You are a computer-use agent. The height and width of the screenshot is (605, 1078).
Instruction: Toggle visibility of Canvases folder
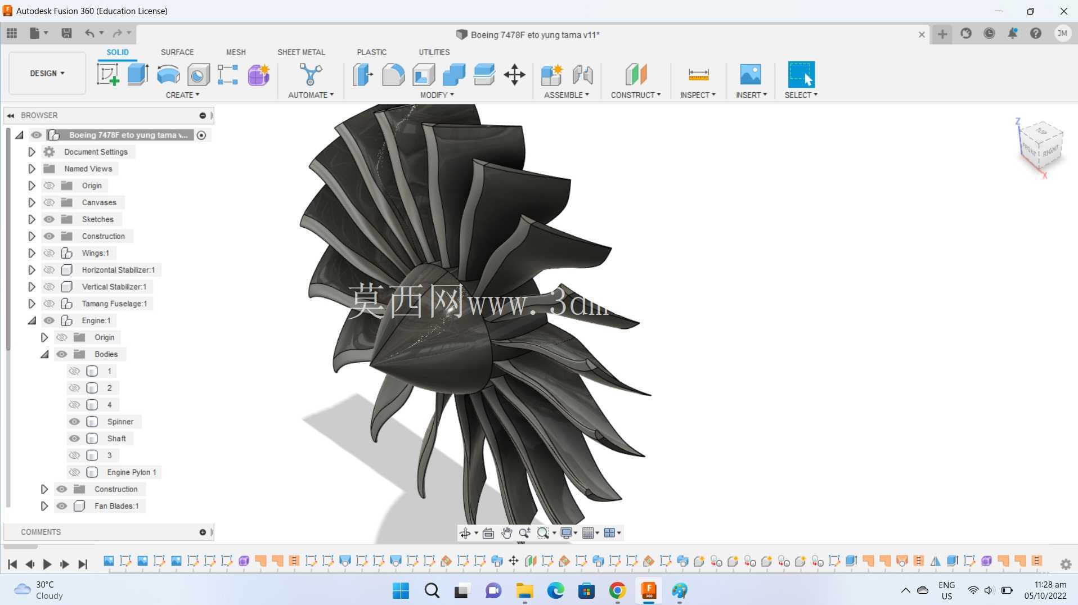pyautogui.click(x=50, y=202)
